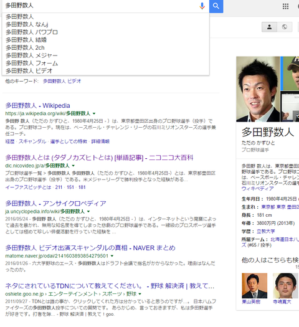This screenshot has width=299, height=327.
Task: Click the プロ野球選手 subtitle text
Action: coord(255,149)
